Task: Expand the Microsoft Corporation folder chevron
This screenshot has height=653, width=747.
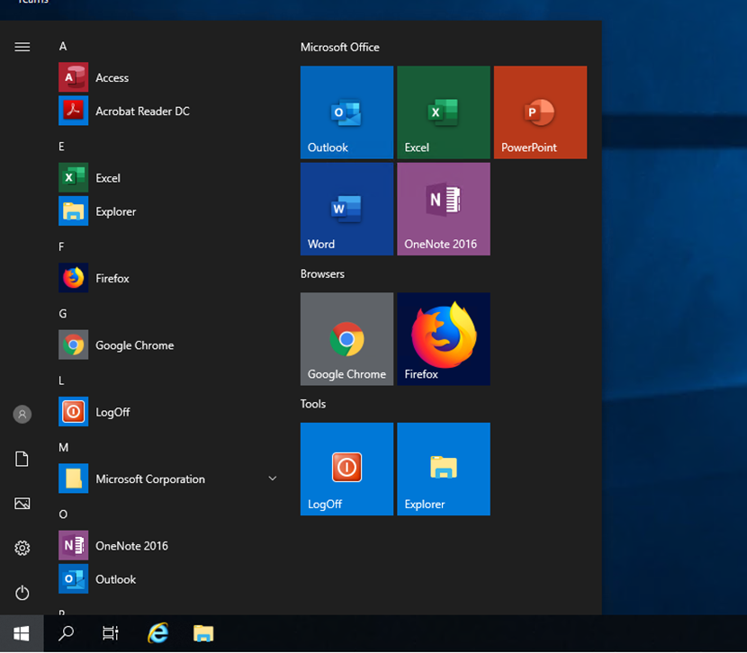Action: click(273, 479)
